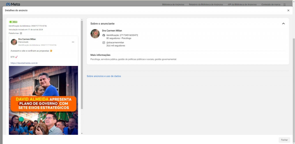Select Conteúdo de marca in top navigation
The image size is (295, 144).
[x=271, y=5]
